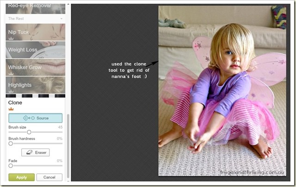Click the crown icon on Highlights
Screen dimensions: 296x187
tap(11, 91)
